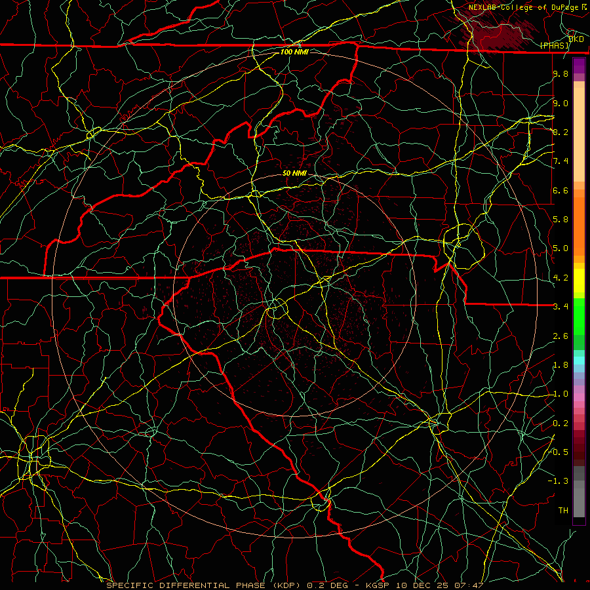Click the "50 NMI" range ring label
This screenshot has width=590, height=590.
pos(294,173)
